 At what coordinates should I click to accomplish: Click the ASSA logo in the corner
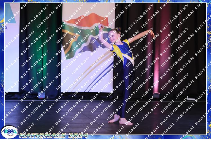pyautogui.click(x=9, y=132)
